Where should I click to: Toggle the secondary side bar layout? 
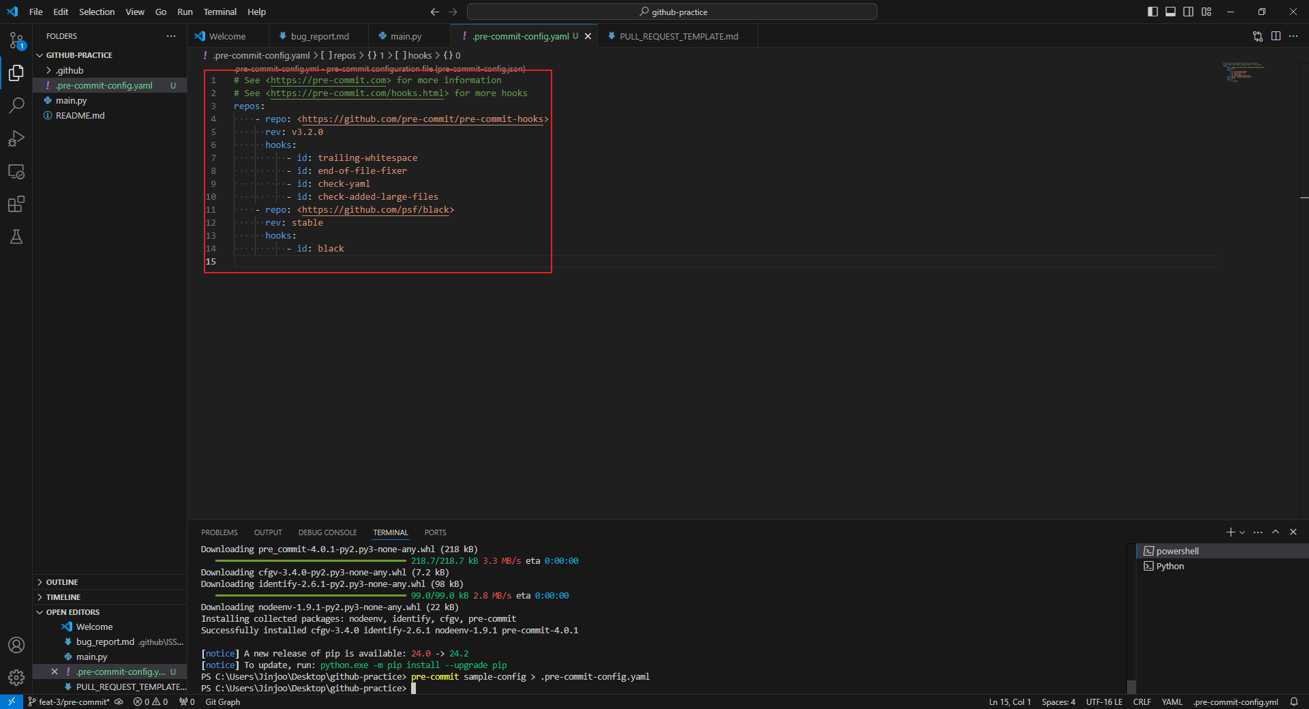coord(1188,12)
